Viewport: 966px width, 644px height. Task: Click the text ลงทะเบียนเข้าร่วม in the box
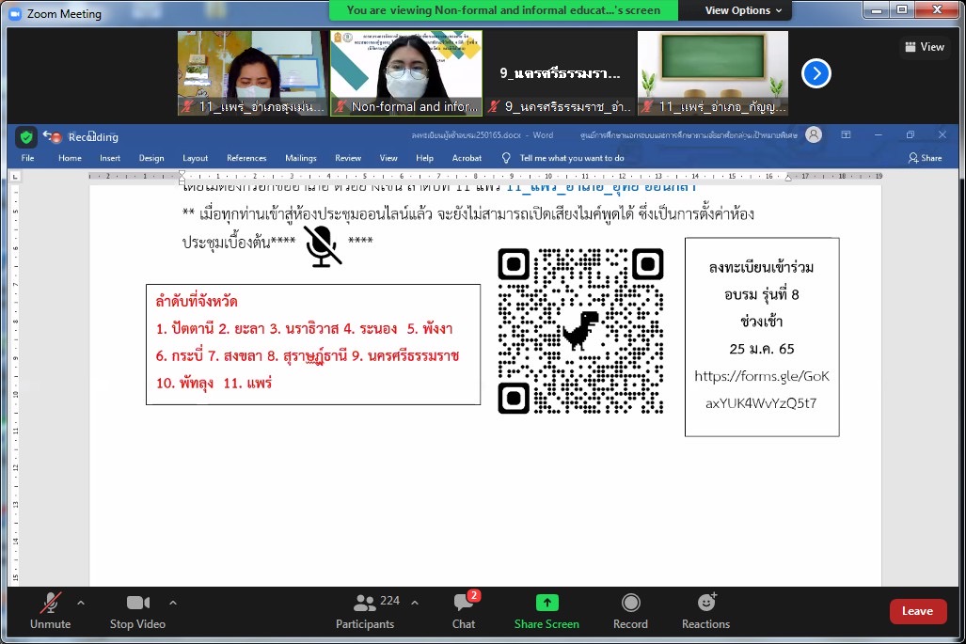(x=762, y=267)
